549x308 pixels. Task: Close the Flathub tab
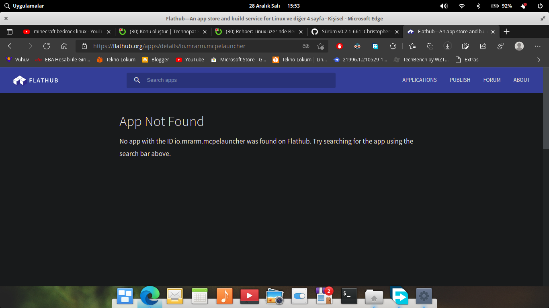493,32
